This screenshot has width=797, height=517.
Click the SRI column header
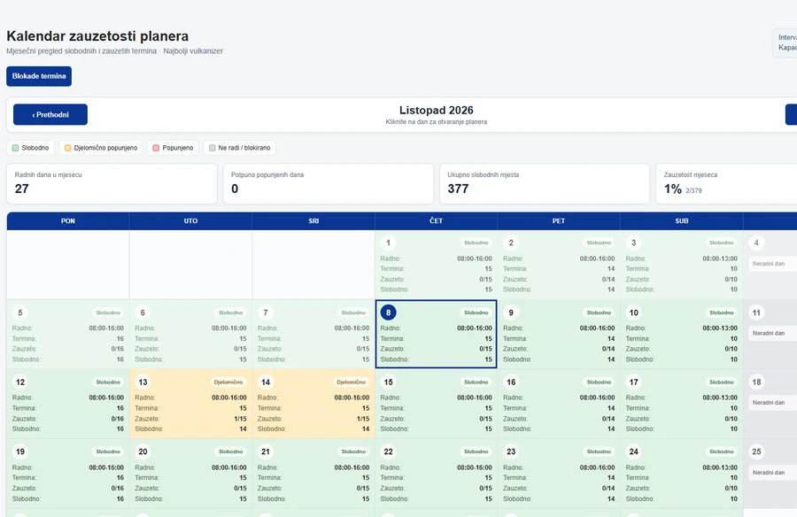313,221
